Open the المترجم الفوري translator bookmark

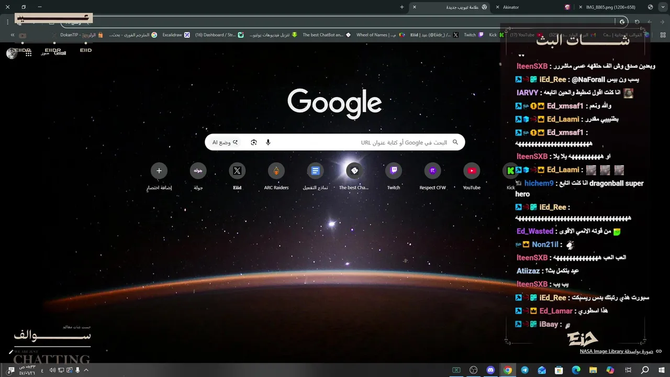133,35
